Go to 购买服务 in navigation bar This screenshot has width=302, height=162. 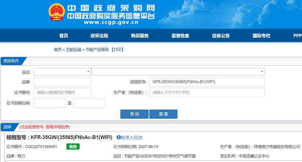140,36
